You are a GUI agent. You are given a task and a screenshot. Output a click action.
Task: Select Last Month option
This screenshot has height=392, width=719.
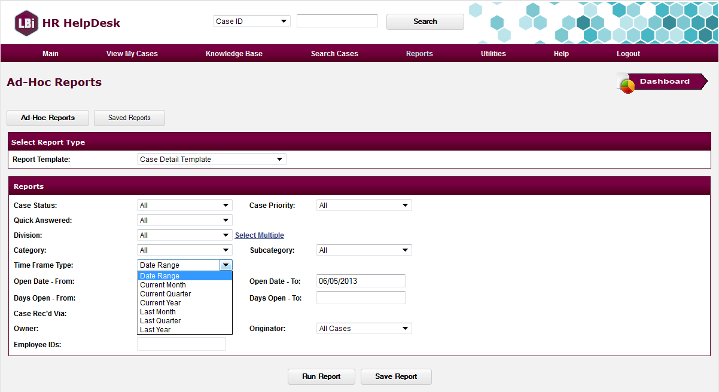[x=185, y=312]
